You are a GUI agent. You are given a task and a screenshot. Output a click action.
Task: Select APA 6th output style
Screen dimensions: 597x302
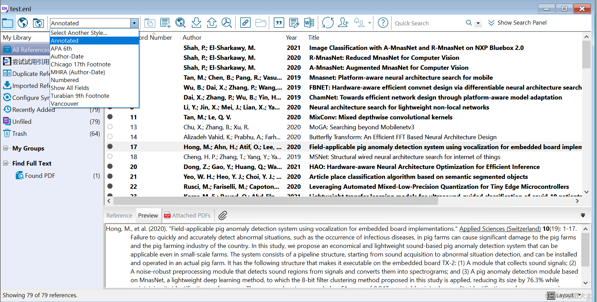click(x=94, y=49)
